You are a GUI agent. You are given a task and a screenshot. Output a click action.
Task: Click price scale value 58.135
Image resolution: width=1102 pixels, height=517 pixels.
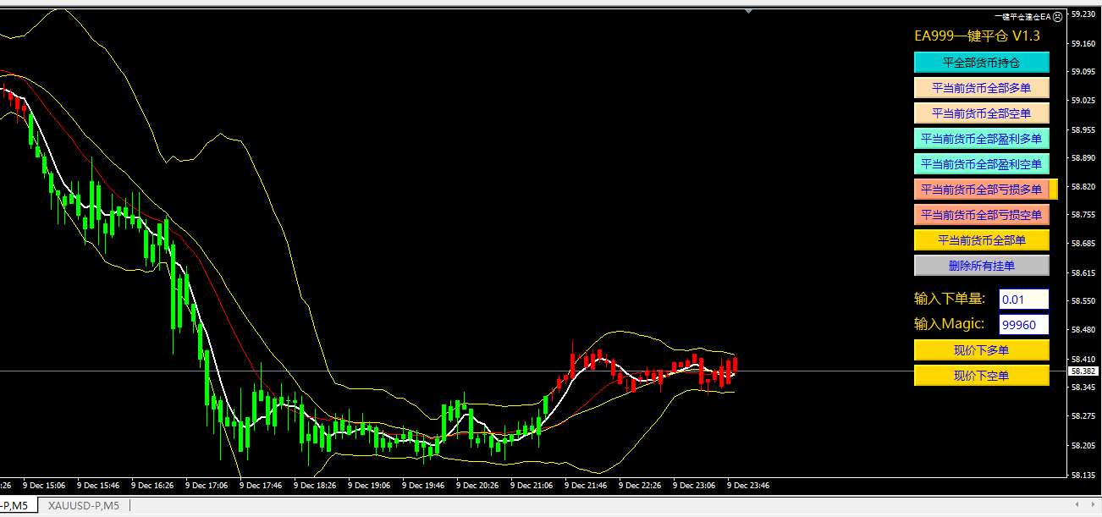click(x=1083, y=474)
